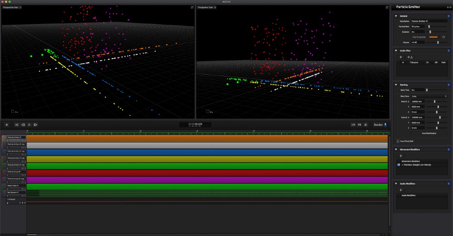Click the Render button
The height and width of the screenshot is (236, 453).
coord(378,124)
